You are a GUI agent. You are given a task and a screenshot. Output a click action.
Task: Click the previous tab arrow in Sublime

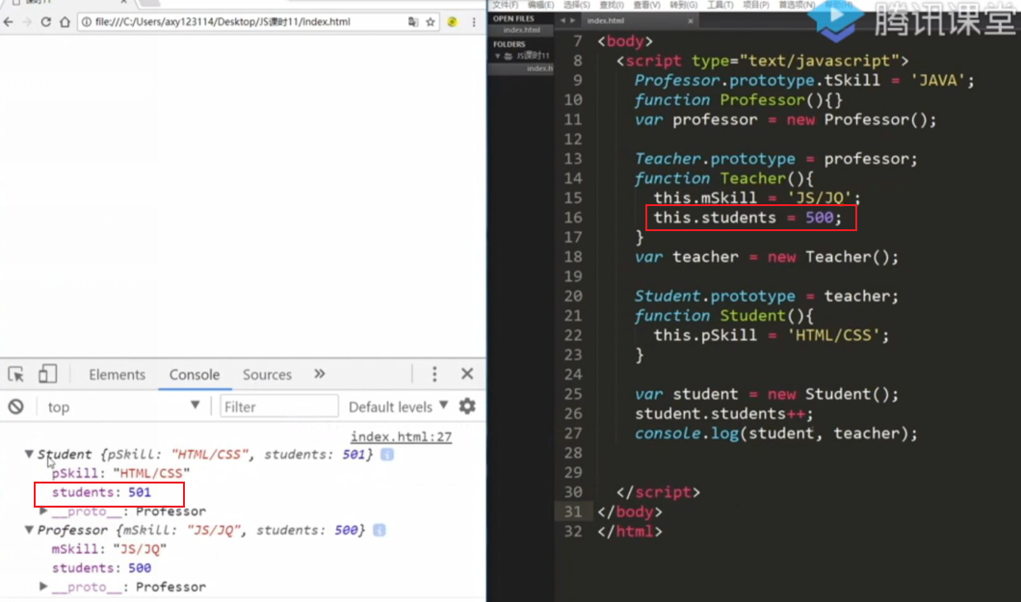(563, 20)
